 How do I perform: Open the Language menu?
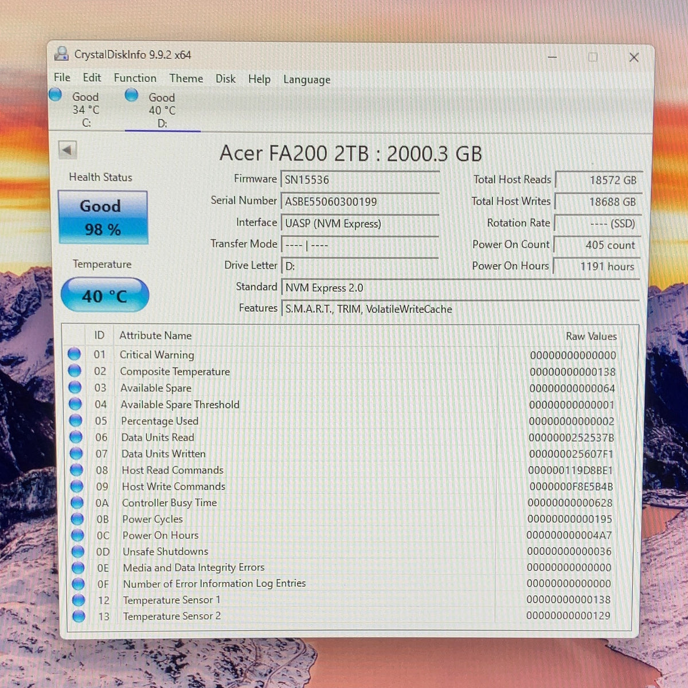tap(307, 80)
